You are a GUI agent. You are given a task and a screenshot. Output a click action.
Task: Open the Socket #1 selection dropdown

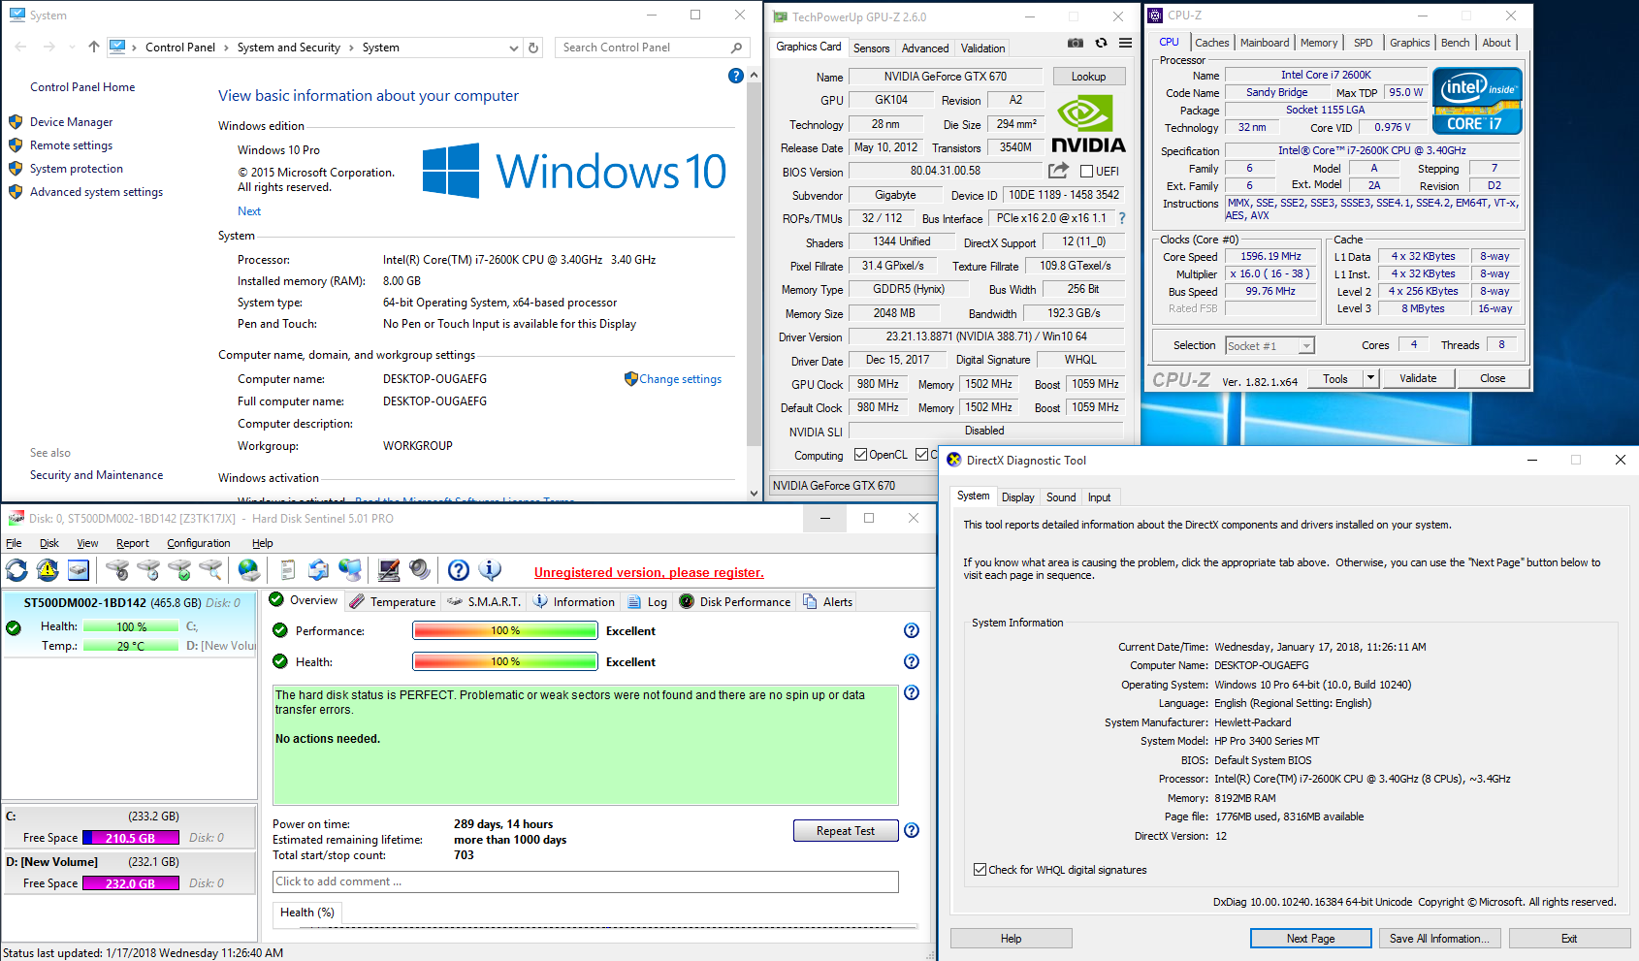click(1306, 346)
